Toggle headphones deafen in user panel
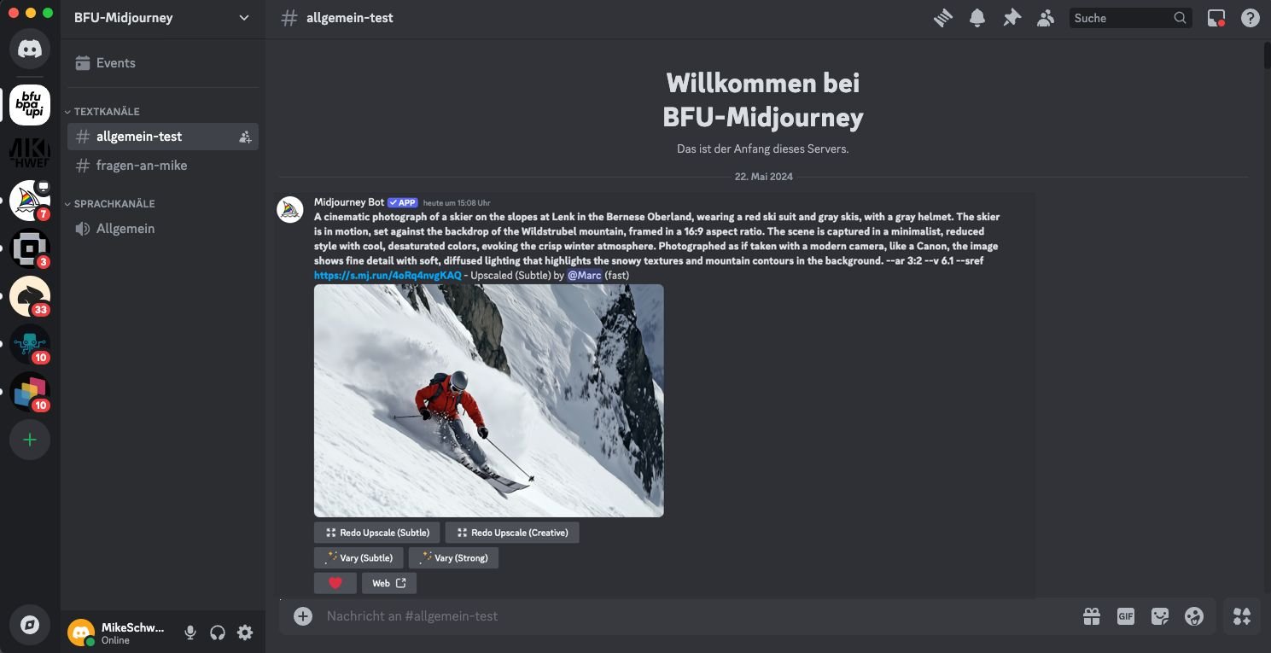The image size is (1271, 653). 218,633
